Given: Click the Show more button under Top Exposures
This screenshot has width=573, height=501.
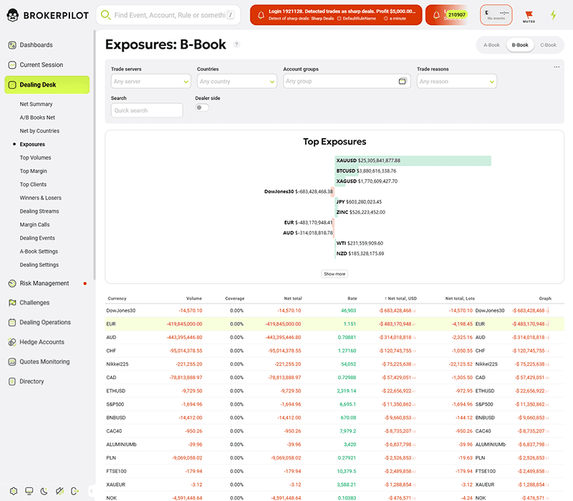Looking at the screenshot, I should (x=334, y=273).
